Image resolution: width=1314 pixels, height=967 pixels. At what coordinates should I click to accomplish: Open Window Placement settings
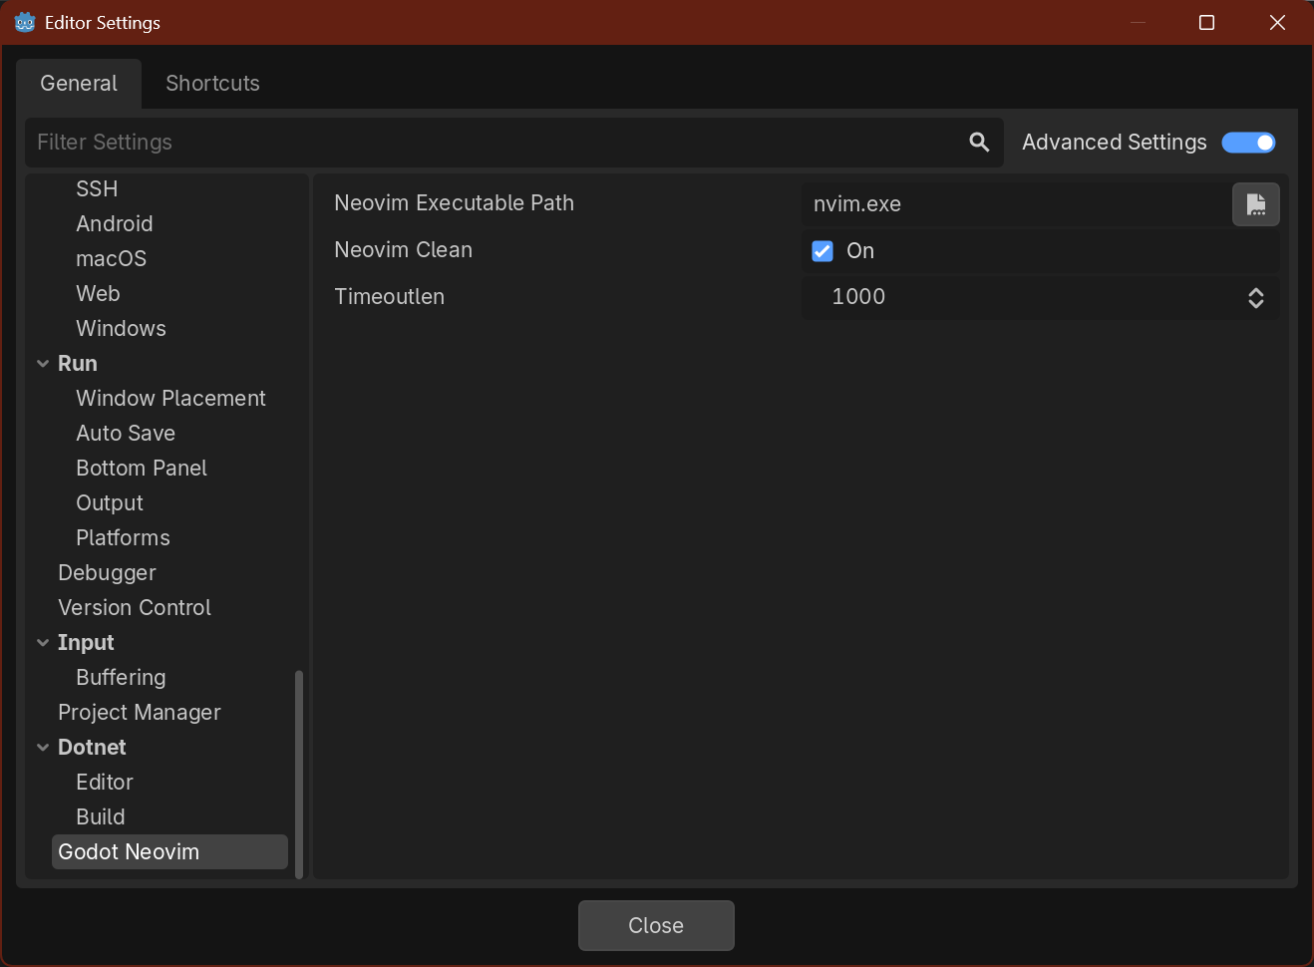[x=170, y=399]
